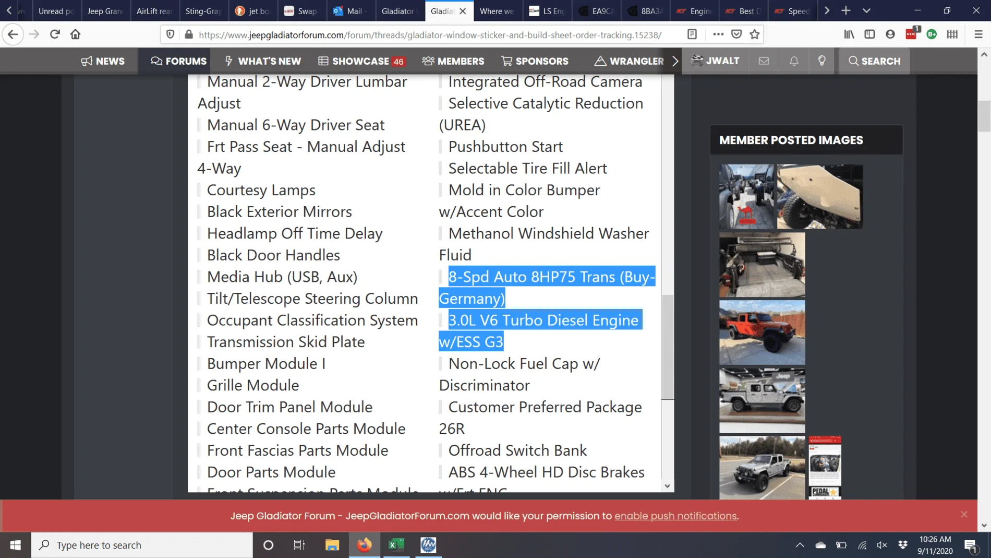The image size is (991, 558).
Task: View site security lock info
Action: click(x=189, y=34)
